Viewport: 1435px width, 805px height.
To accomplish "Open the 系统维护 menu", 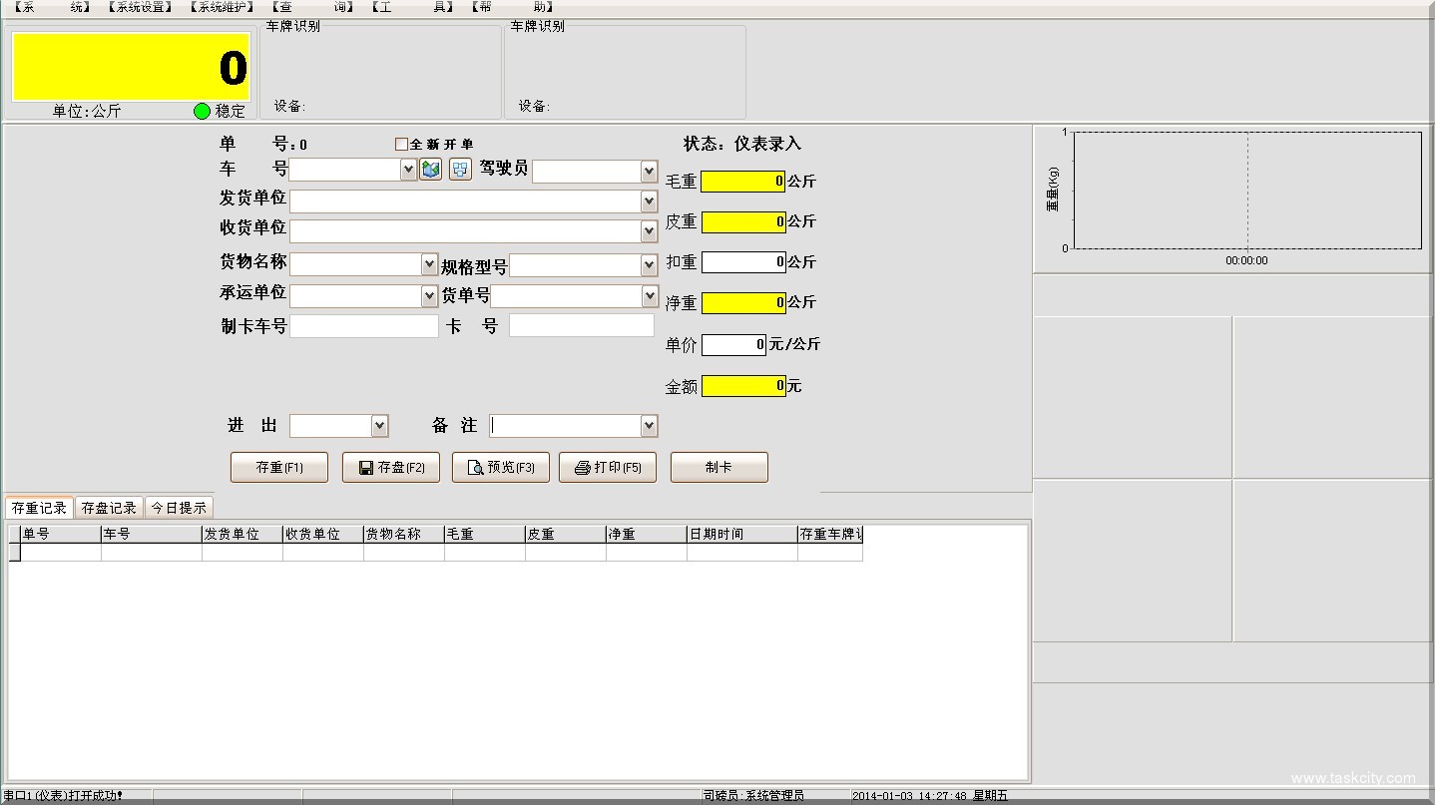I will click(x=223, y=7).
